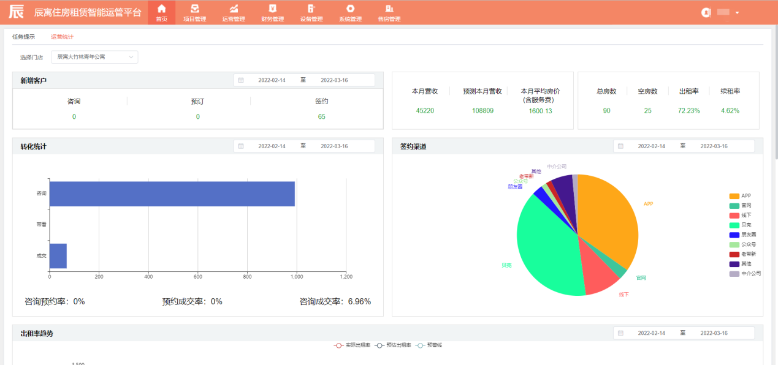This screenshot has height=365, width=778.
Task: Open 售房管理 building icon
Action: [x=389, y=9]
